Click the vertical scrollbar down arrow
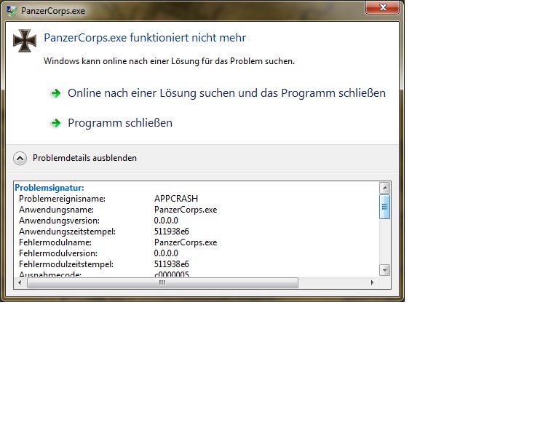Screen dimensions: 559x447 pyautogui.click(x=384, y=270)
